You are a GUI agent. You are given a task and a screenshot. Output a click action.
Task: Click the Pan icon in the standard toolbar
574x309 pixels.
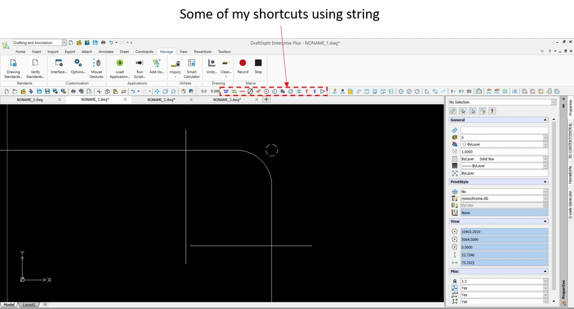(157, 91)
